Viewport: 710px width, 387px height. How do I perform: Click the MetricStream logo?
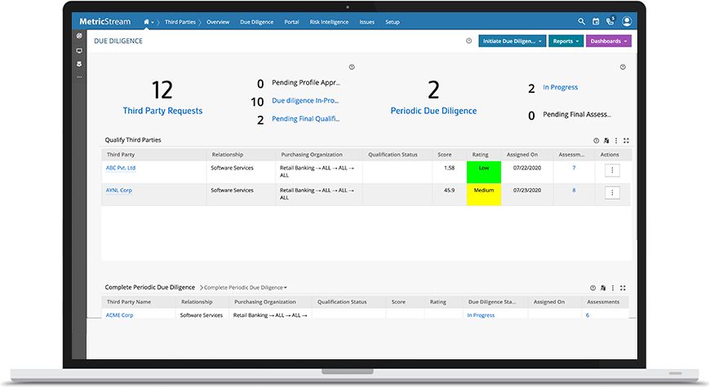tap(104, 21)
